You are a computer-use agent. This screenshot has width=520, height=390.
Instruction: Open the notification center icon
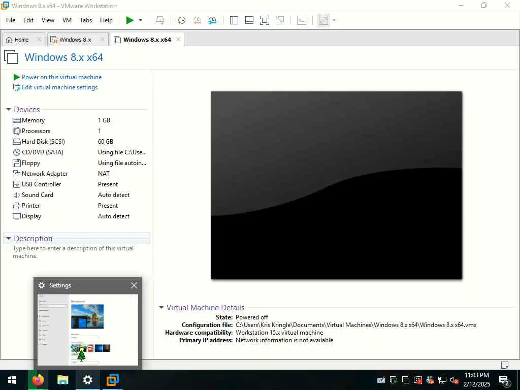(x=504, y=380)
